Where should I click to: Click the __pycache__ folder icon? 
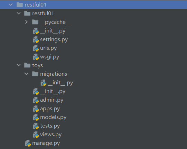point(35,22)
